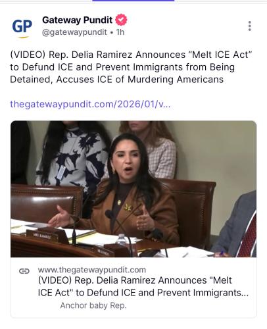This screenshot has height=329, width=267.
Task: Click the red striped tie at image edge
Action: tap(248, 236)
